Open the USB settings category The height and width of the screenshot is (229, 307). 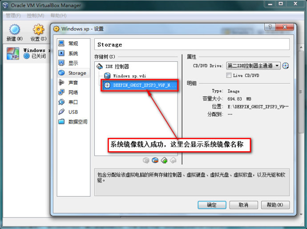click(x=73, y=112)
